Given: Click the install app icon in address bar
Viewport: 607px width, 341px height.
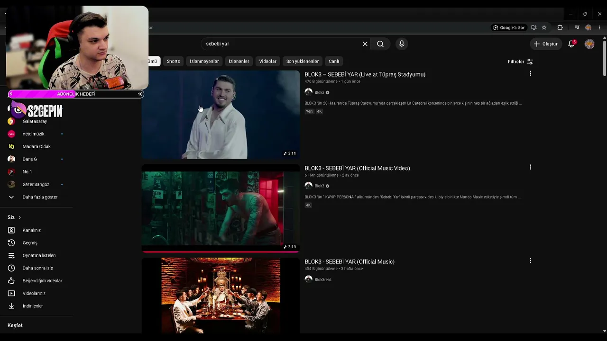Looking at the screenshot, I should (x=534, y=27).
